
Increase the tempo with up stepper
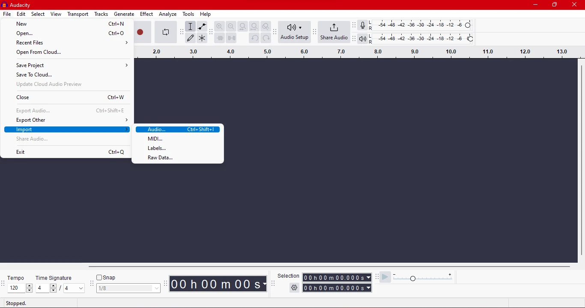[x=30, y=286]
